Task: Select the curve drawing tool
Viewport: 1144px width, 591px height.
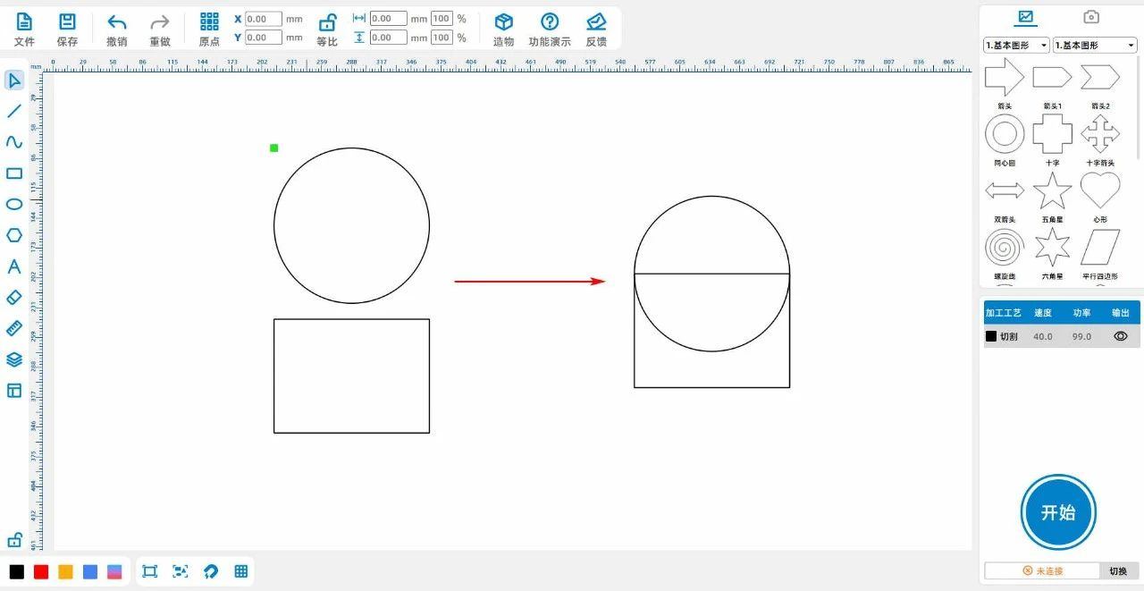Action: 14,142
